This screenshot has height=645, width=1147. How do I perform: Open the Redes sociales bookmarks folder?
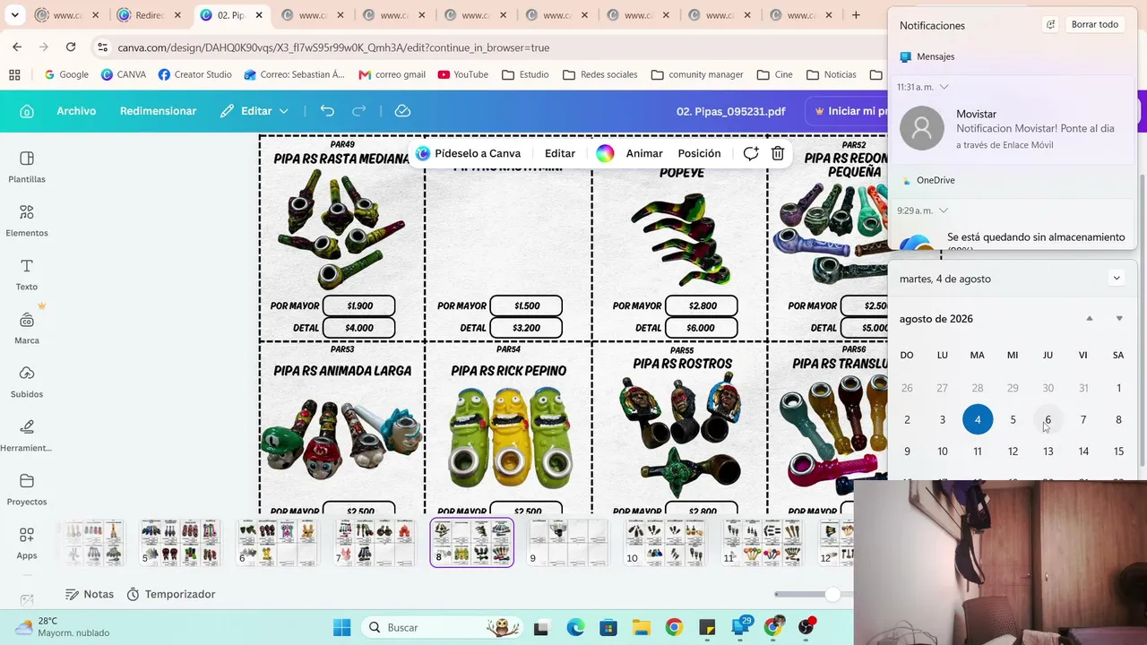[599, 74]
